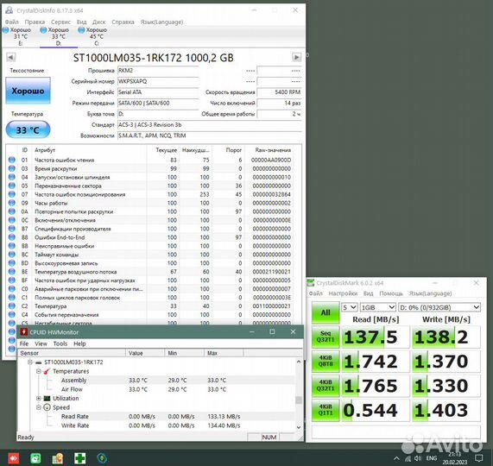This screenshot has height=466, width=493.
Task: Click the green Utilization chip icon
Action: (x=47, y=398)
